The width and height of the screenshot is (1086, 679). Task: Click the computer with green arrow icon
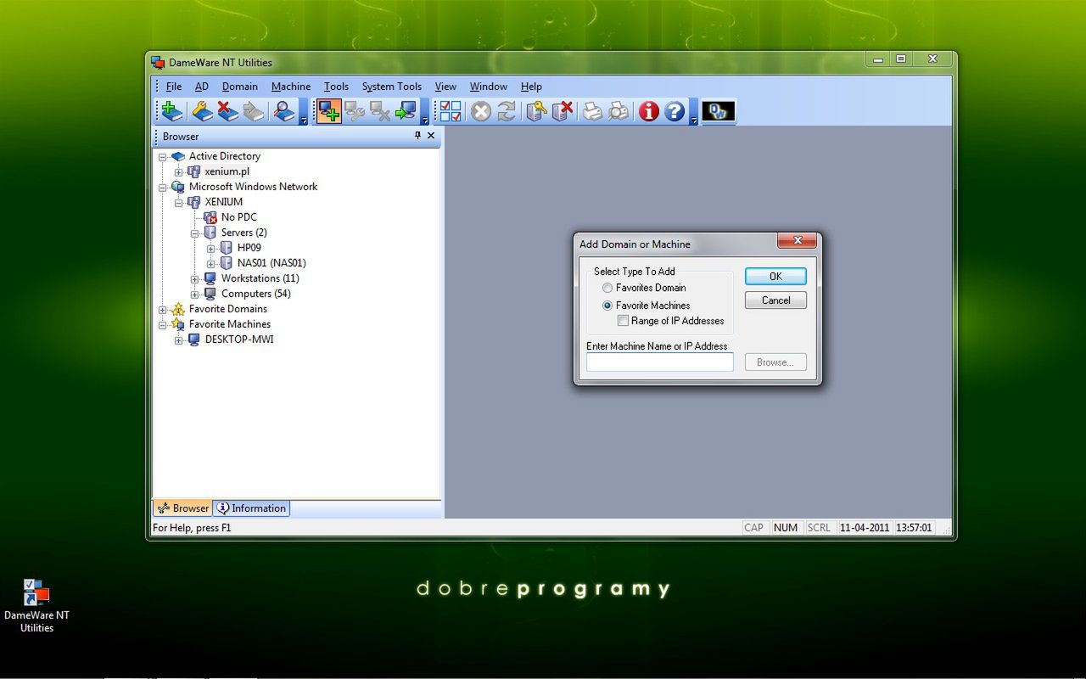point(406,111)
